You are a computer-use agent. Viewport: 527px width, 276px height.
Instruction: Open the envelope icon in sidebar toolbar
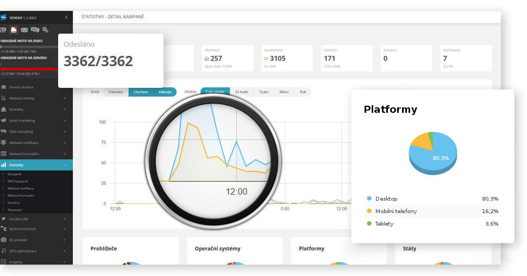point(24,30)
